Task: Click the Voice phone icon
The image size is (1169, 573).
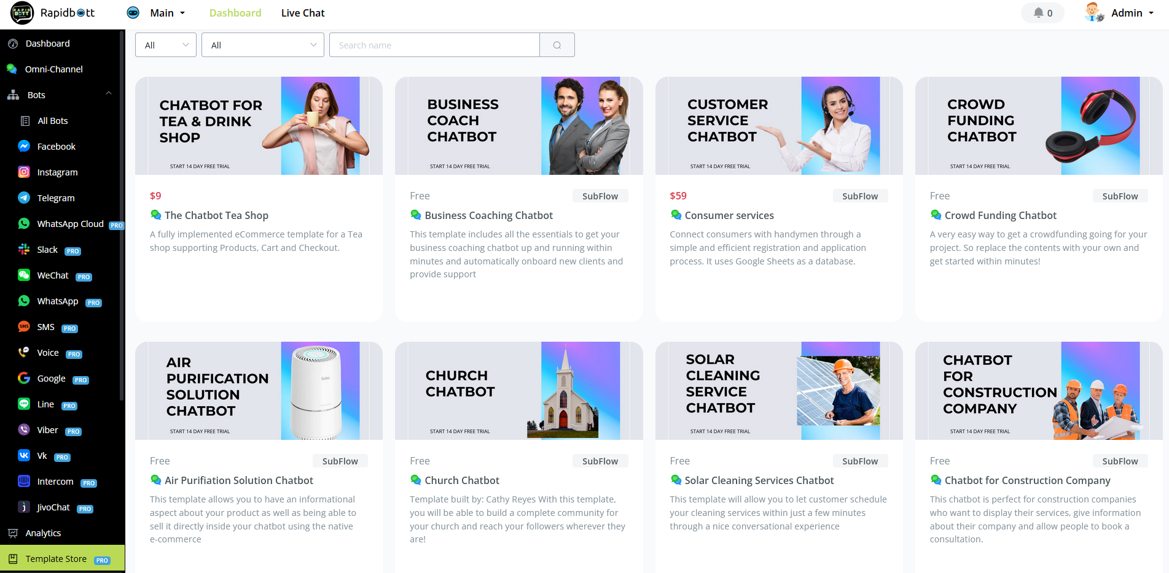Action: click(24, 353)
